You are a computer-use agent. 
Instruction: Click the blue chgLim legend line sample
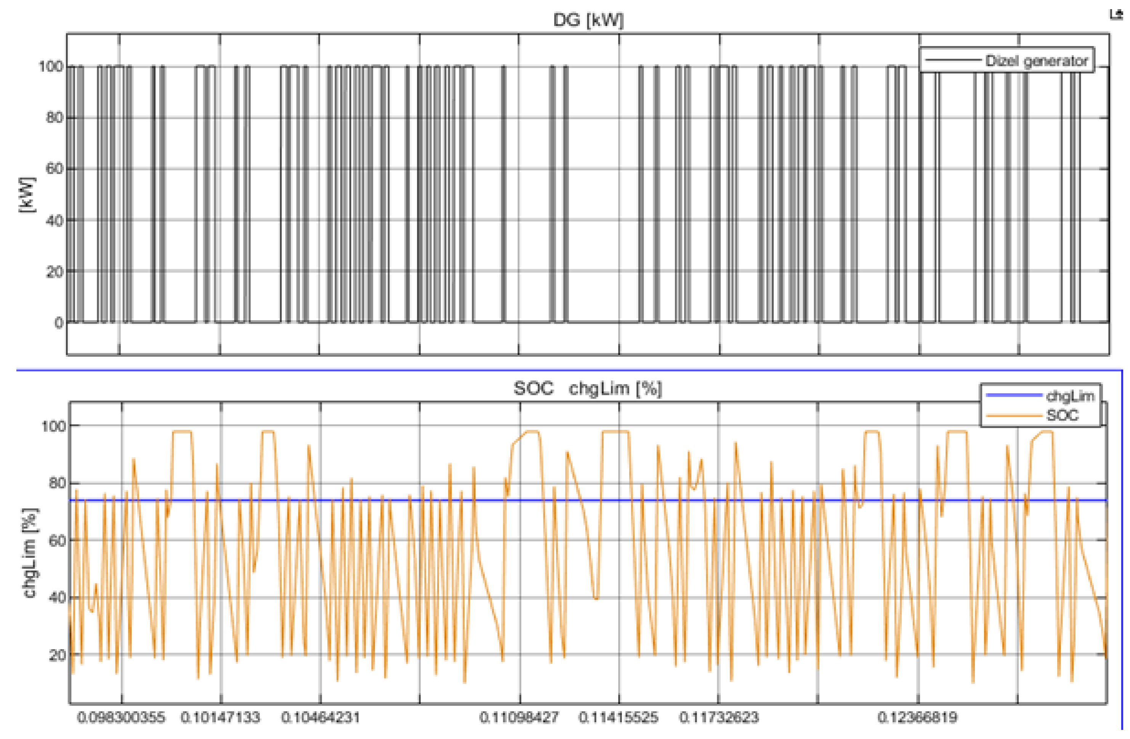tap(1013, 395)
